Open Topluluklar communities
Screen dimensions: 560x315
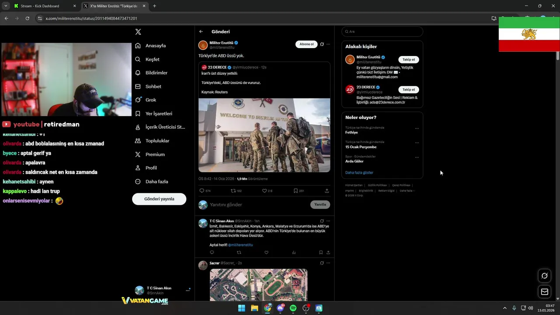(x=152, y=141)
